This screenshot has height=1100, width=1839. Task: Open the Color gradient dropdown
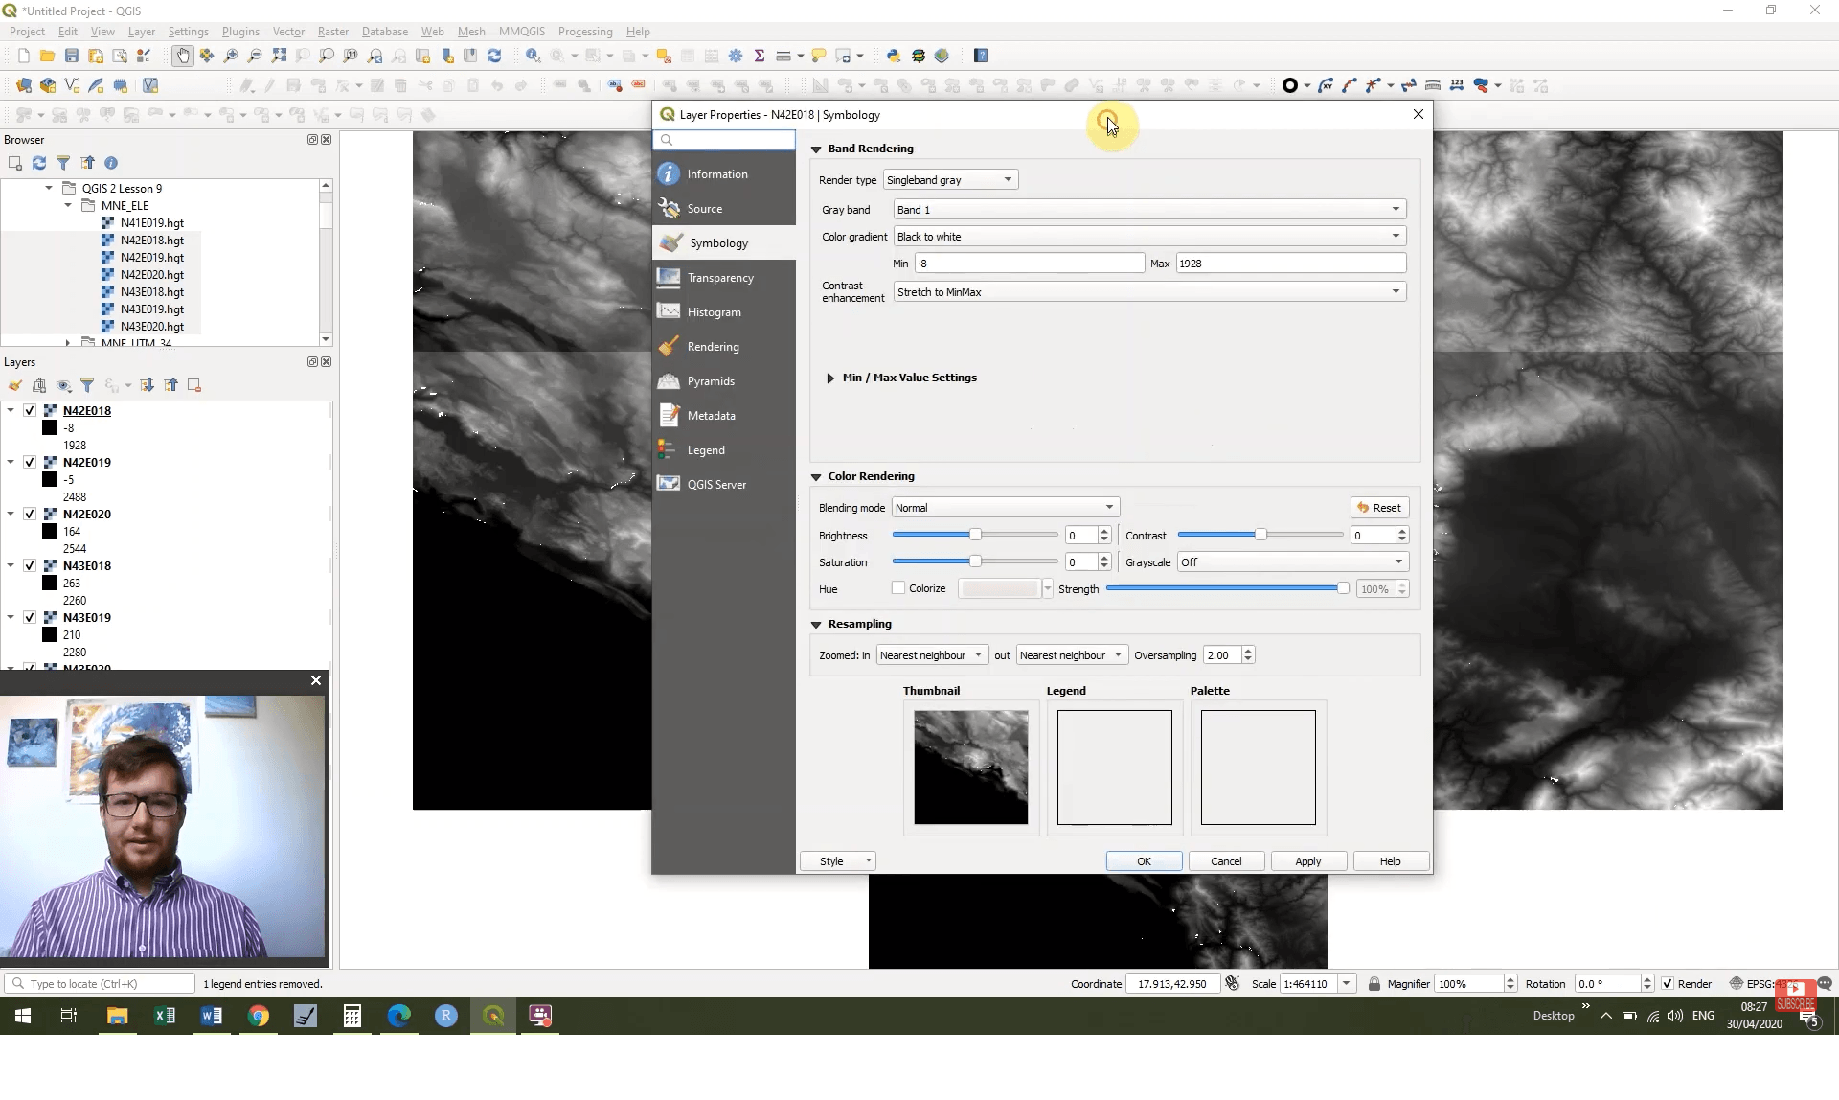pos(1396,236)
